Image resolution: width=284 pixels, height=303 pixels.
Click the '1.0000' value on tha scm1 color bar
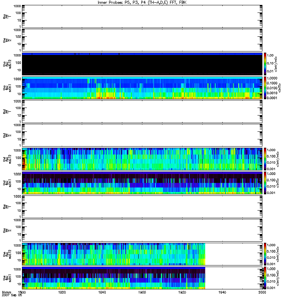(x=272, y=78)
